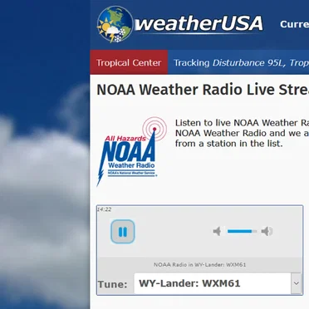Click the 14:22 elapsed time text
Image resolution: width=309 pixels, height=309 pixels.
tap(104, 209)
